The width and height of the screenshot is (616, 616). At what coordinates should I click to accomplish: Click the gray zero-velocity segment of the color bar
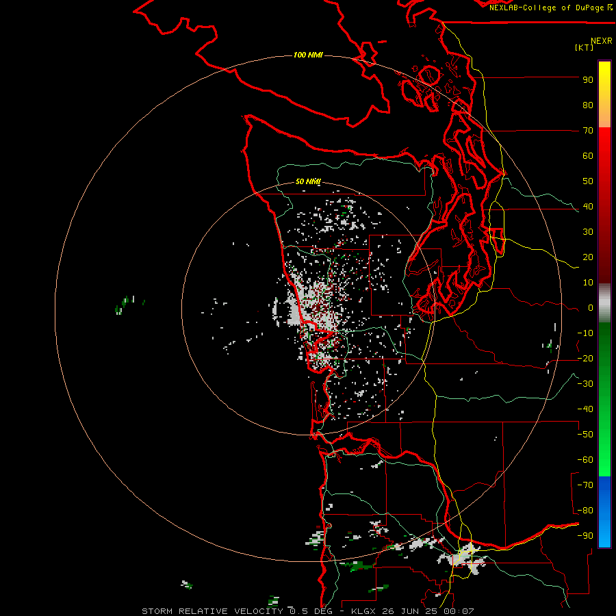[x=604, y=303]
